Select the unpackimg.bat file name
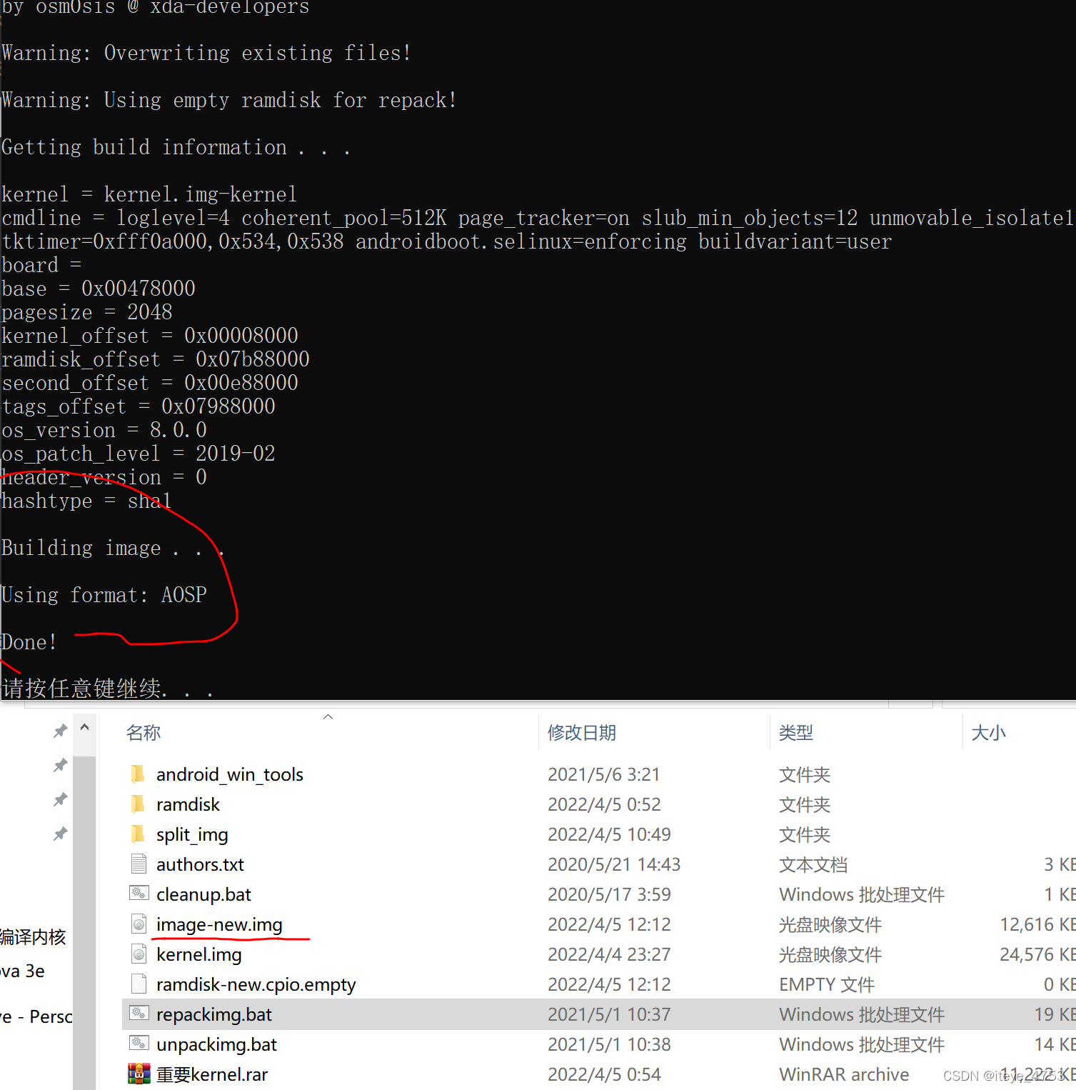Screen dimensions: 1076x1090 pyautogui.click(x=216, y=1044)
